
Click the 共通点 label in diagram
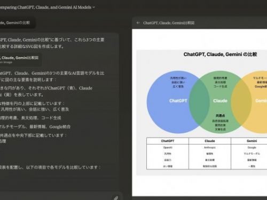pos(220,116)
